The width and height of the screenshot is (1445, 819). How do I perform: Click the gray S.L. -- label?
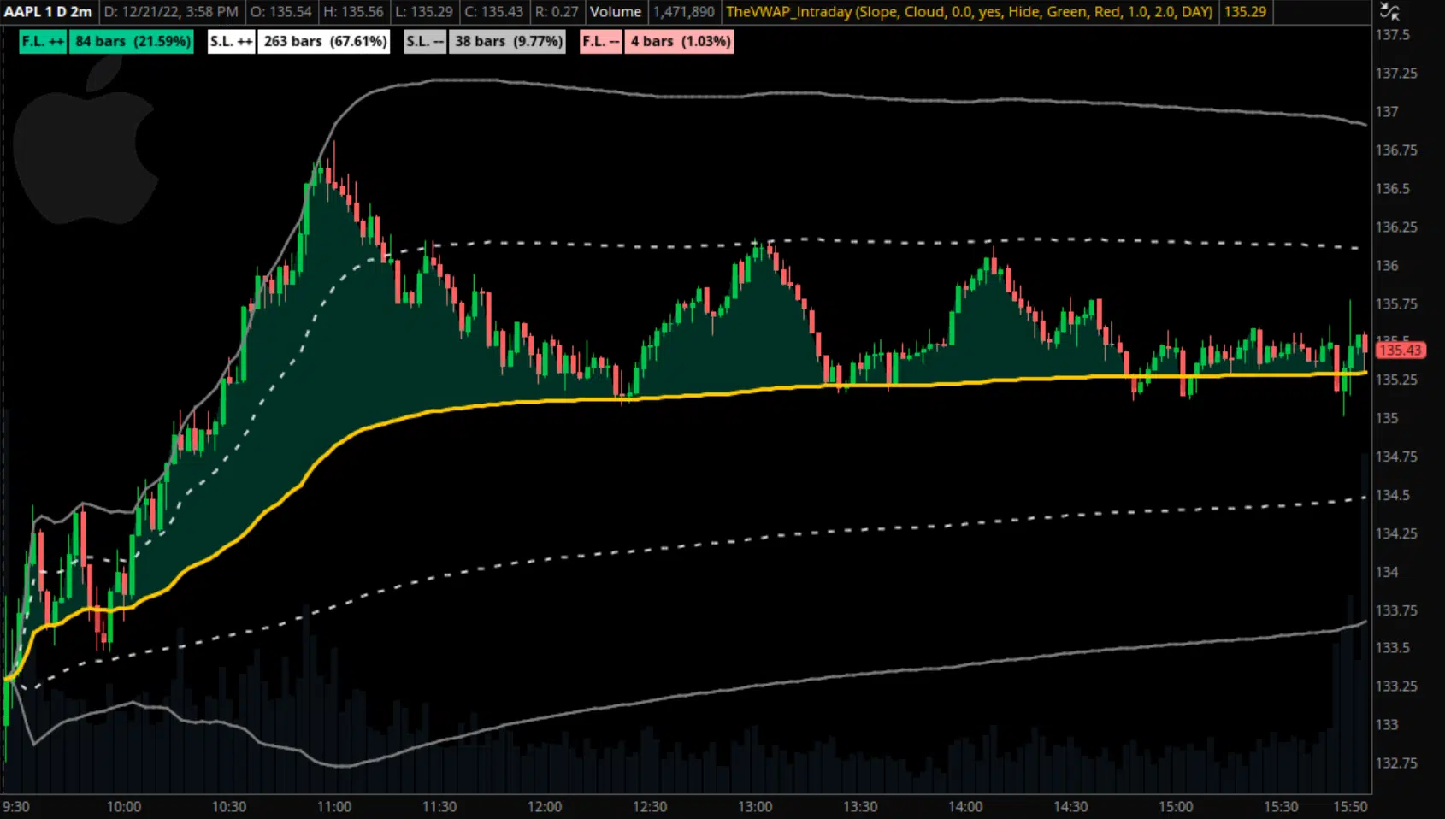pos(424,41)
